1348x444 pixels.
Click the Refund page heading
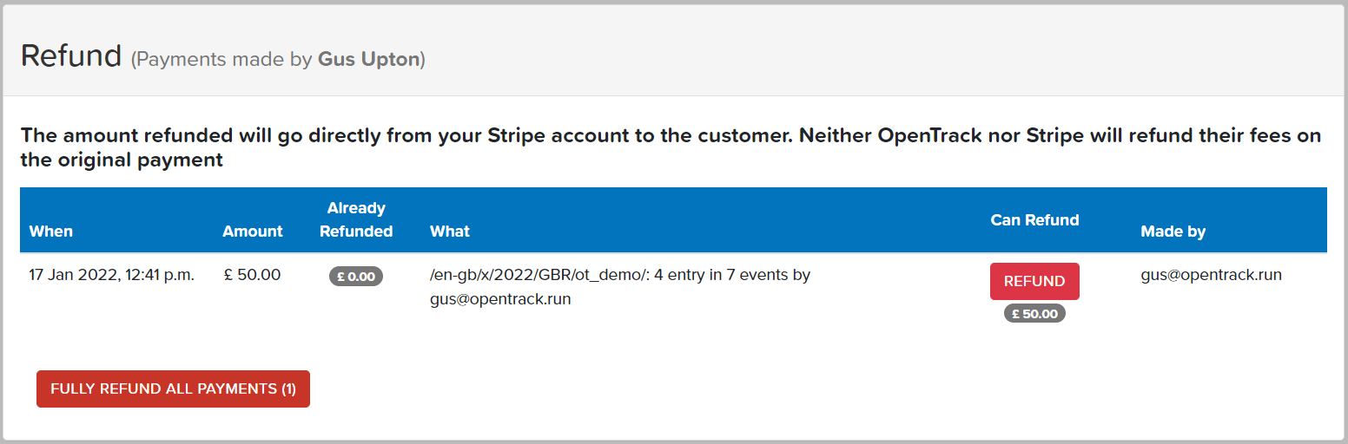[x=71, y=55]
